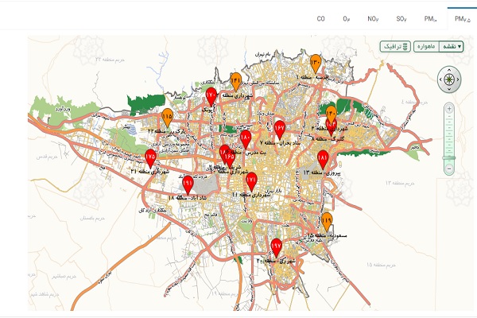The image size is (477, 318).
Task: Click the zoom slider handle
Action: click(x=449, y=158)
